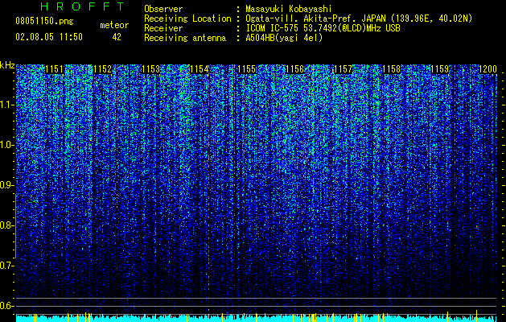Screen dimensions: 506x322
Task: Click the cyan signal level strip
Action: (256, 319)
